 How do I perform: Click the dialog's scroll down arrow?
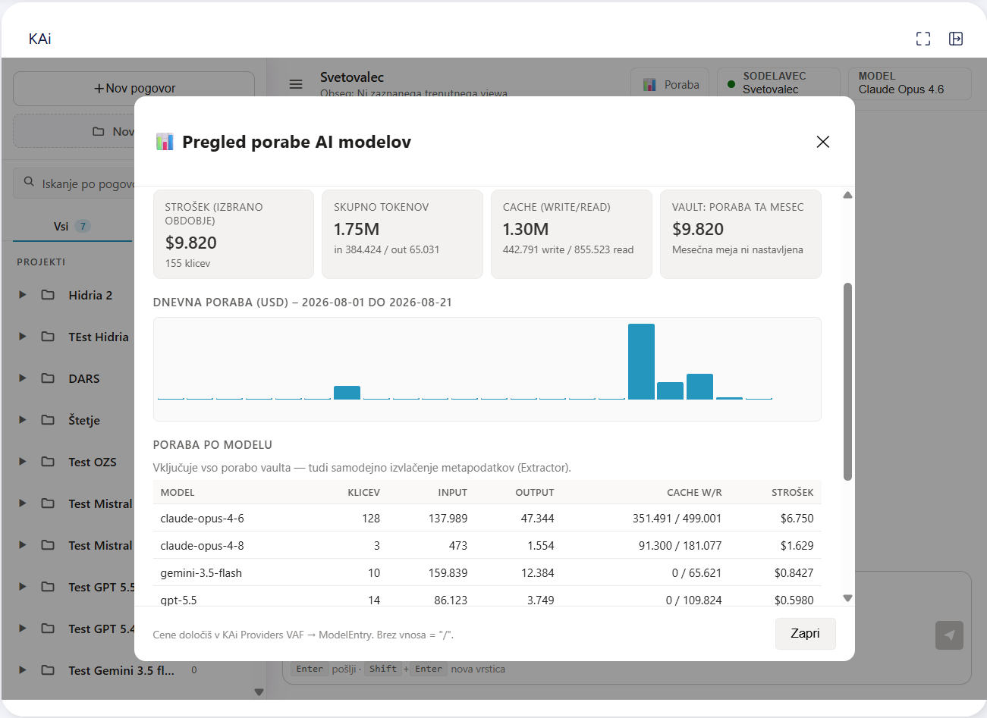pos(847,598)
